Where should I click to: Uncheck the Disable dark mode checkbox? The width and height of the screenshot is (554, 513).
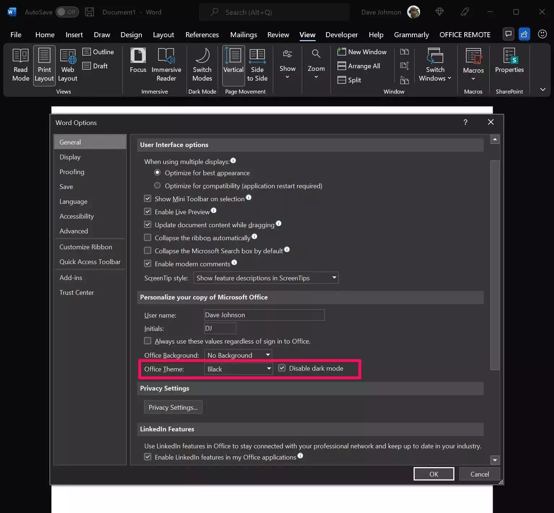click(x=282, y=368)
